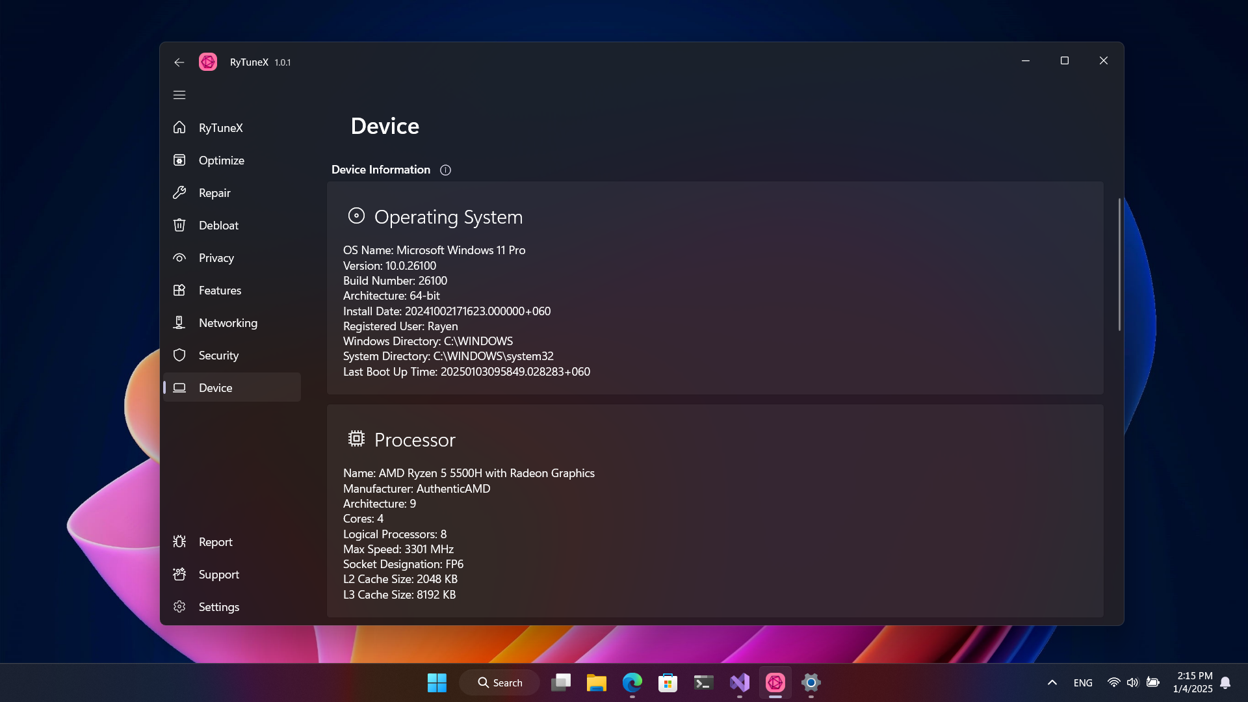The image size is (1248, 702).
Task: Click the System Directory line
Action: pos(448,356)
